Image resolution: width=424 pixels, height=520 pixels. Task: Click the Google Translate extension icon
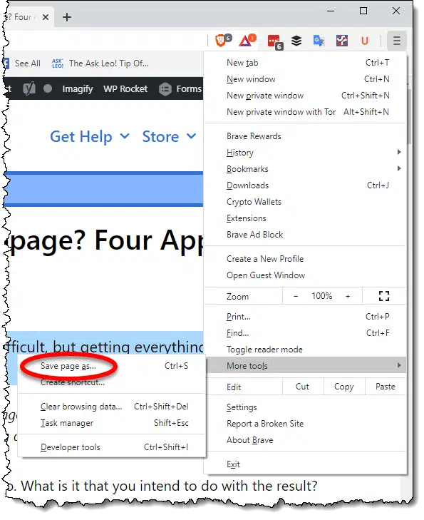(319, 41)
